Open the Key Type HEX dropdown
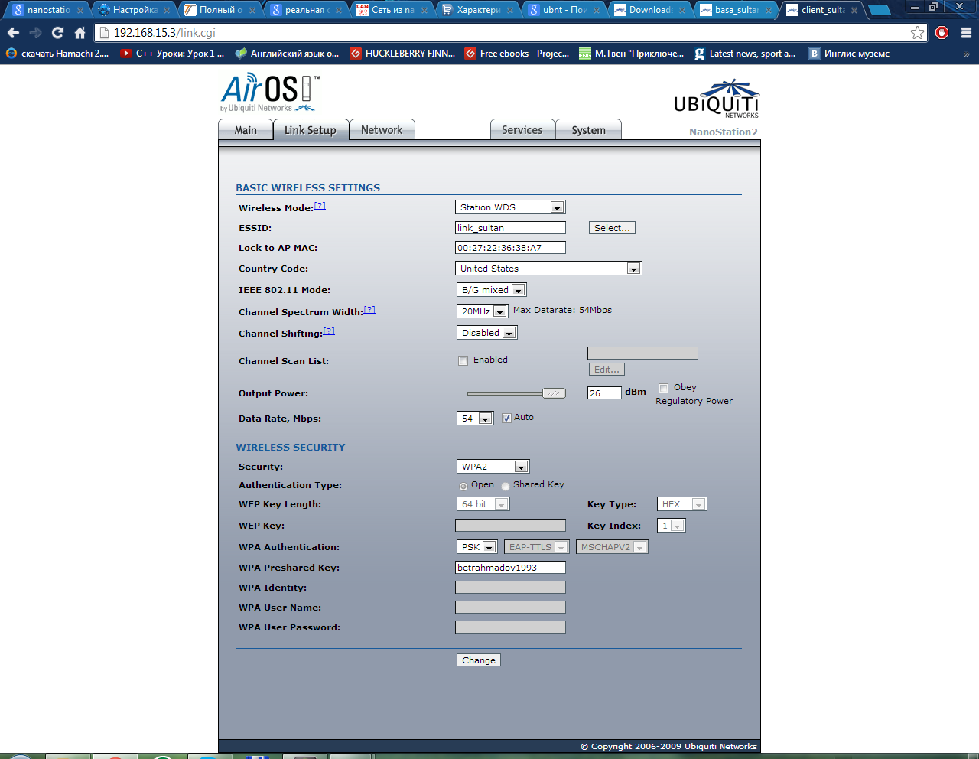The width and height of the screenshot is (979, 759). pos(682,504)
